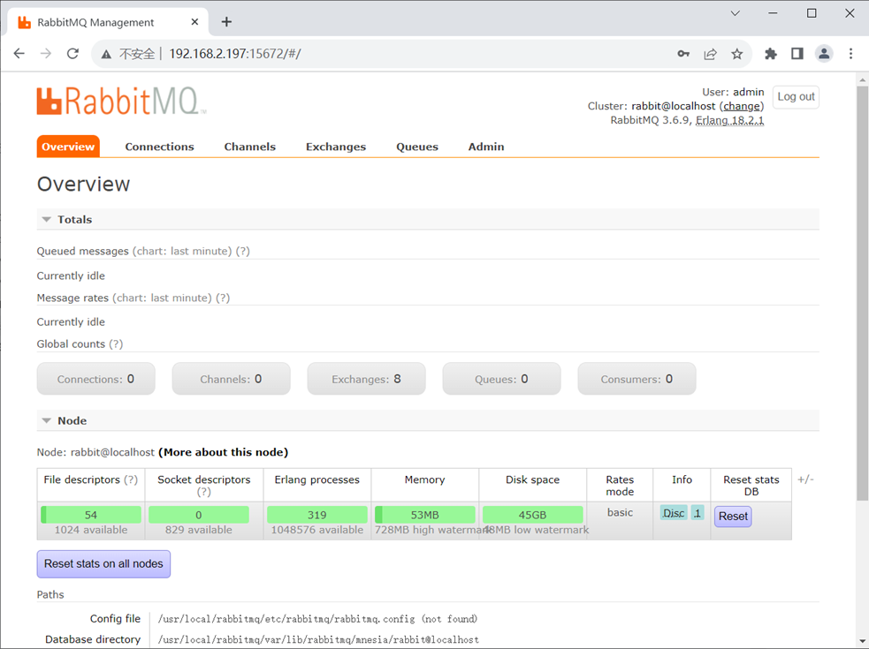Click the file descriptors 54 usage bar

[91, 515]
